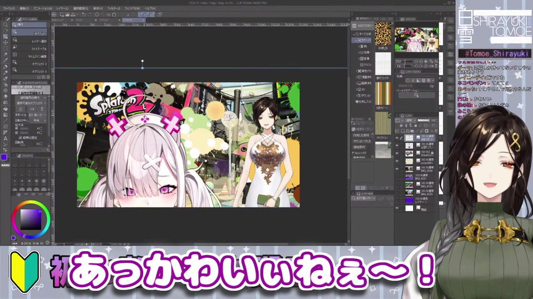Toggle visibility of the color0041 layer
Image resolution: width=533 pixels, height=299 pixels.
[396, 161]
